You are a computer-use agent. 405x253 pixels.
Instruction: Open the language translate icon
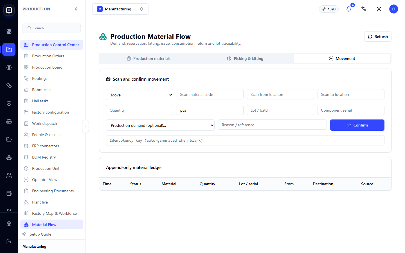tap(364, 9)
